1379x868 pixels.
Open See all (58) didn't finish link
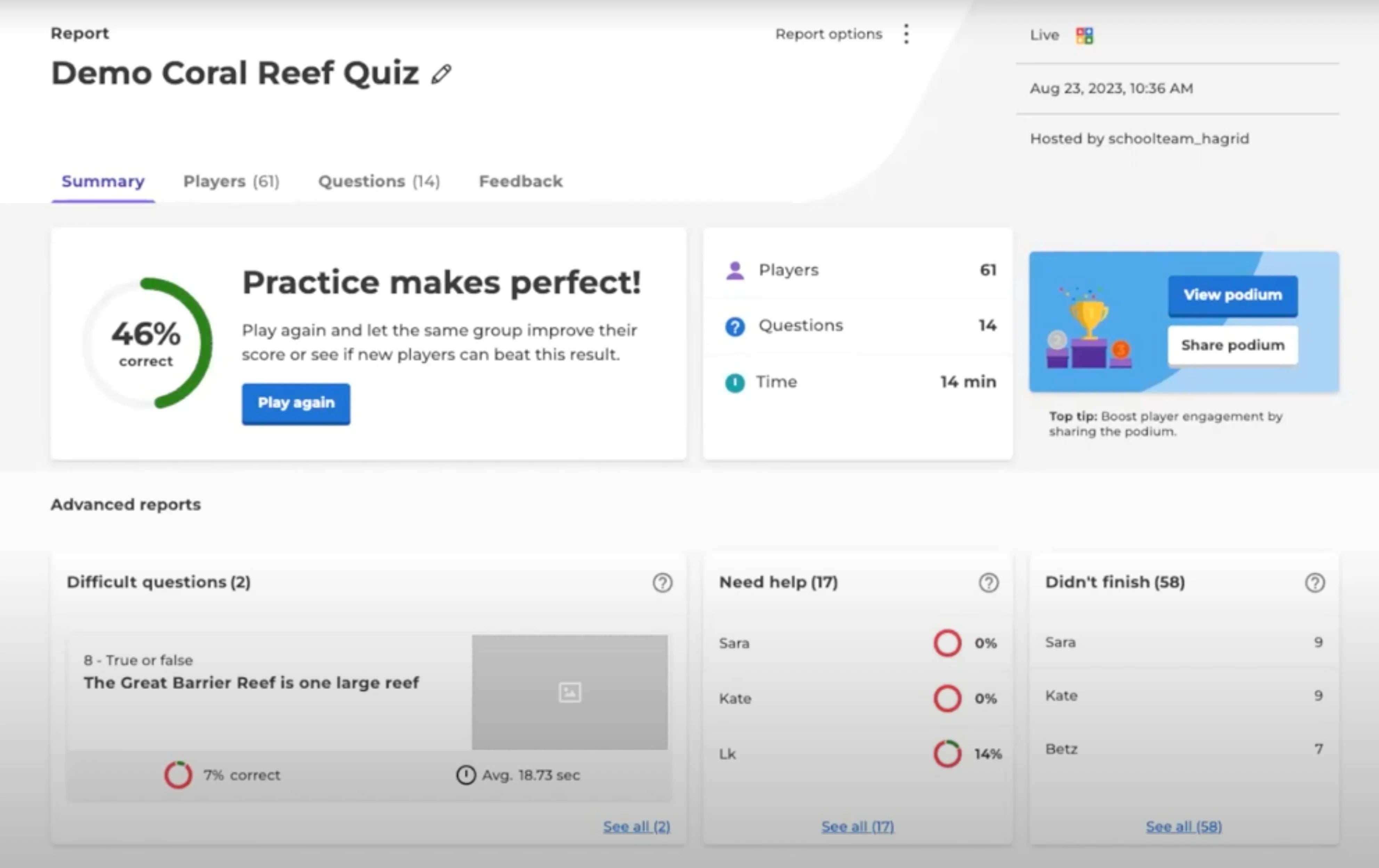pos(1184,826)
